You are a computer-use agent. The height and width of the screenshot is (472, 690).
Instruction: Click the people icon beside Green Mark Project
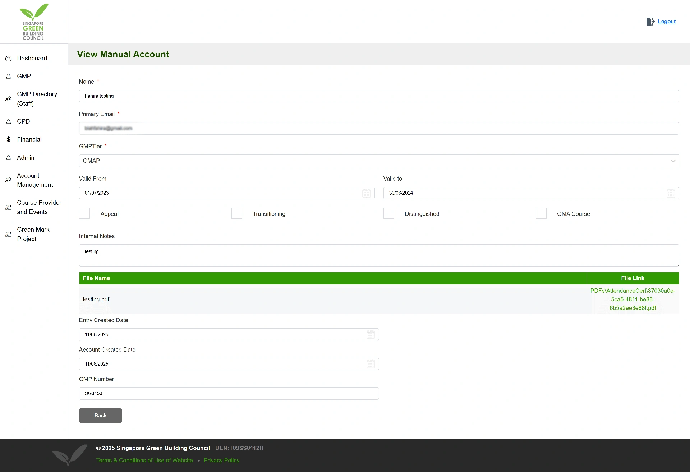(x=9, y=234)
